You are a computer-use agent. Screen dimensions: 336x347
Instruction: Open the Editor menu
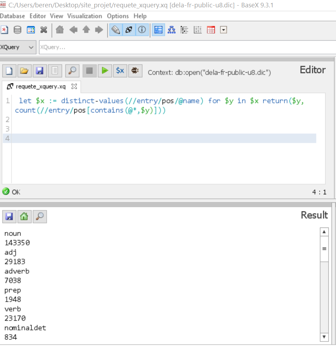click(38, 16)
